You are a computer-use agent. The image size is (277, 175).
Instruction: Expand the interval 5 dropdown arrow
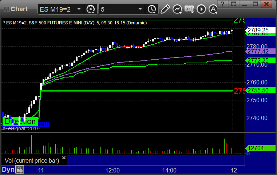pos(140,9)
